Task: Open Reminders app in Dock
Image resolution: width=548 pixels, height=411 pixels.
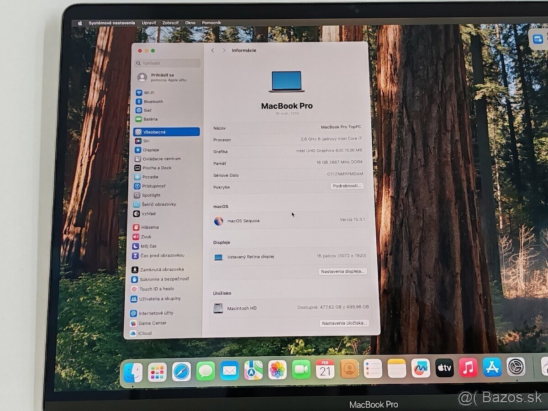Action: pos(373,368)
